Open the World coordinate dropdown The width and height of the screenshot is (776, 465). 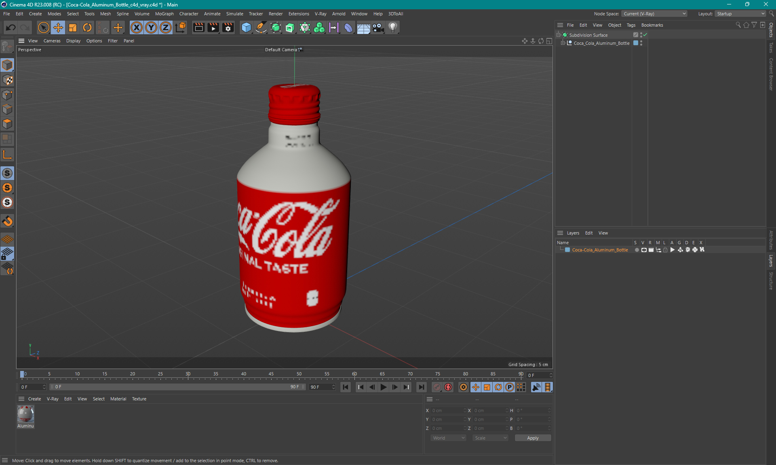click(448, 438)
